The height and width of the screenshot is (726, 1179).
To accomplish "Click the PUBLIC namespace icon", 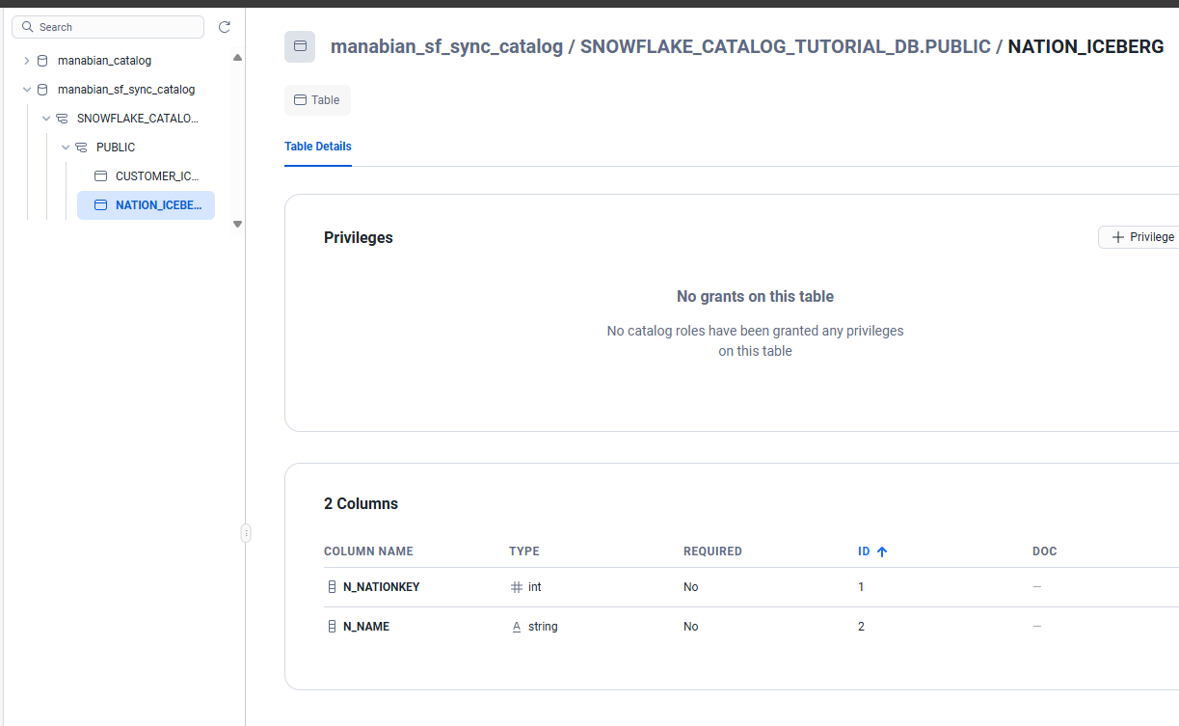I will point(81,148).
